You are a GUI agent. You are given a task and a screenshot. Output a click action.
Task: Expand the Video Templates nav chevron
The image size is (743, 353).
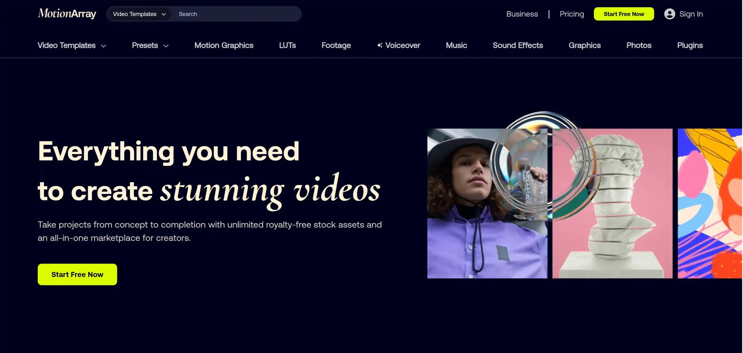tap(104, 46)
